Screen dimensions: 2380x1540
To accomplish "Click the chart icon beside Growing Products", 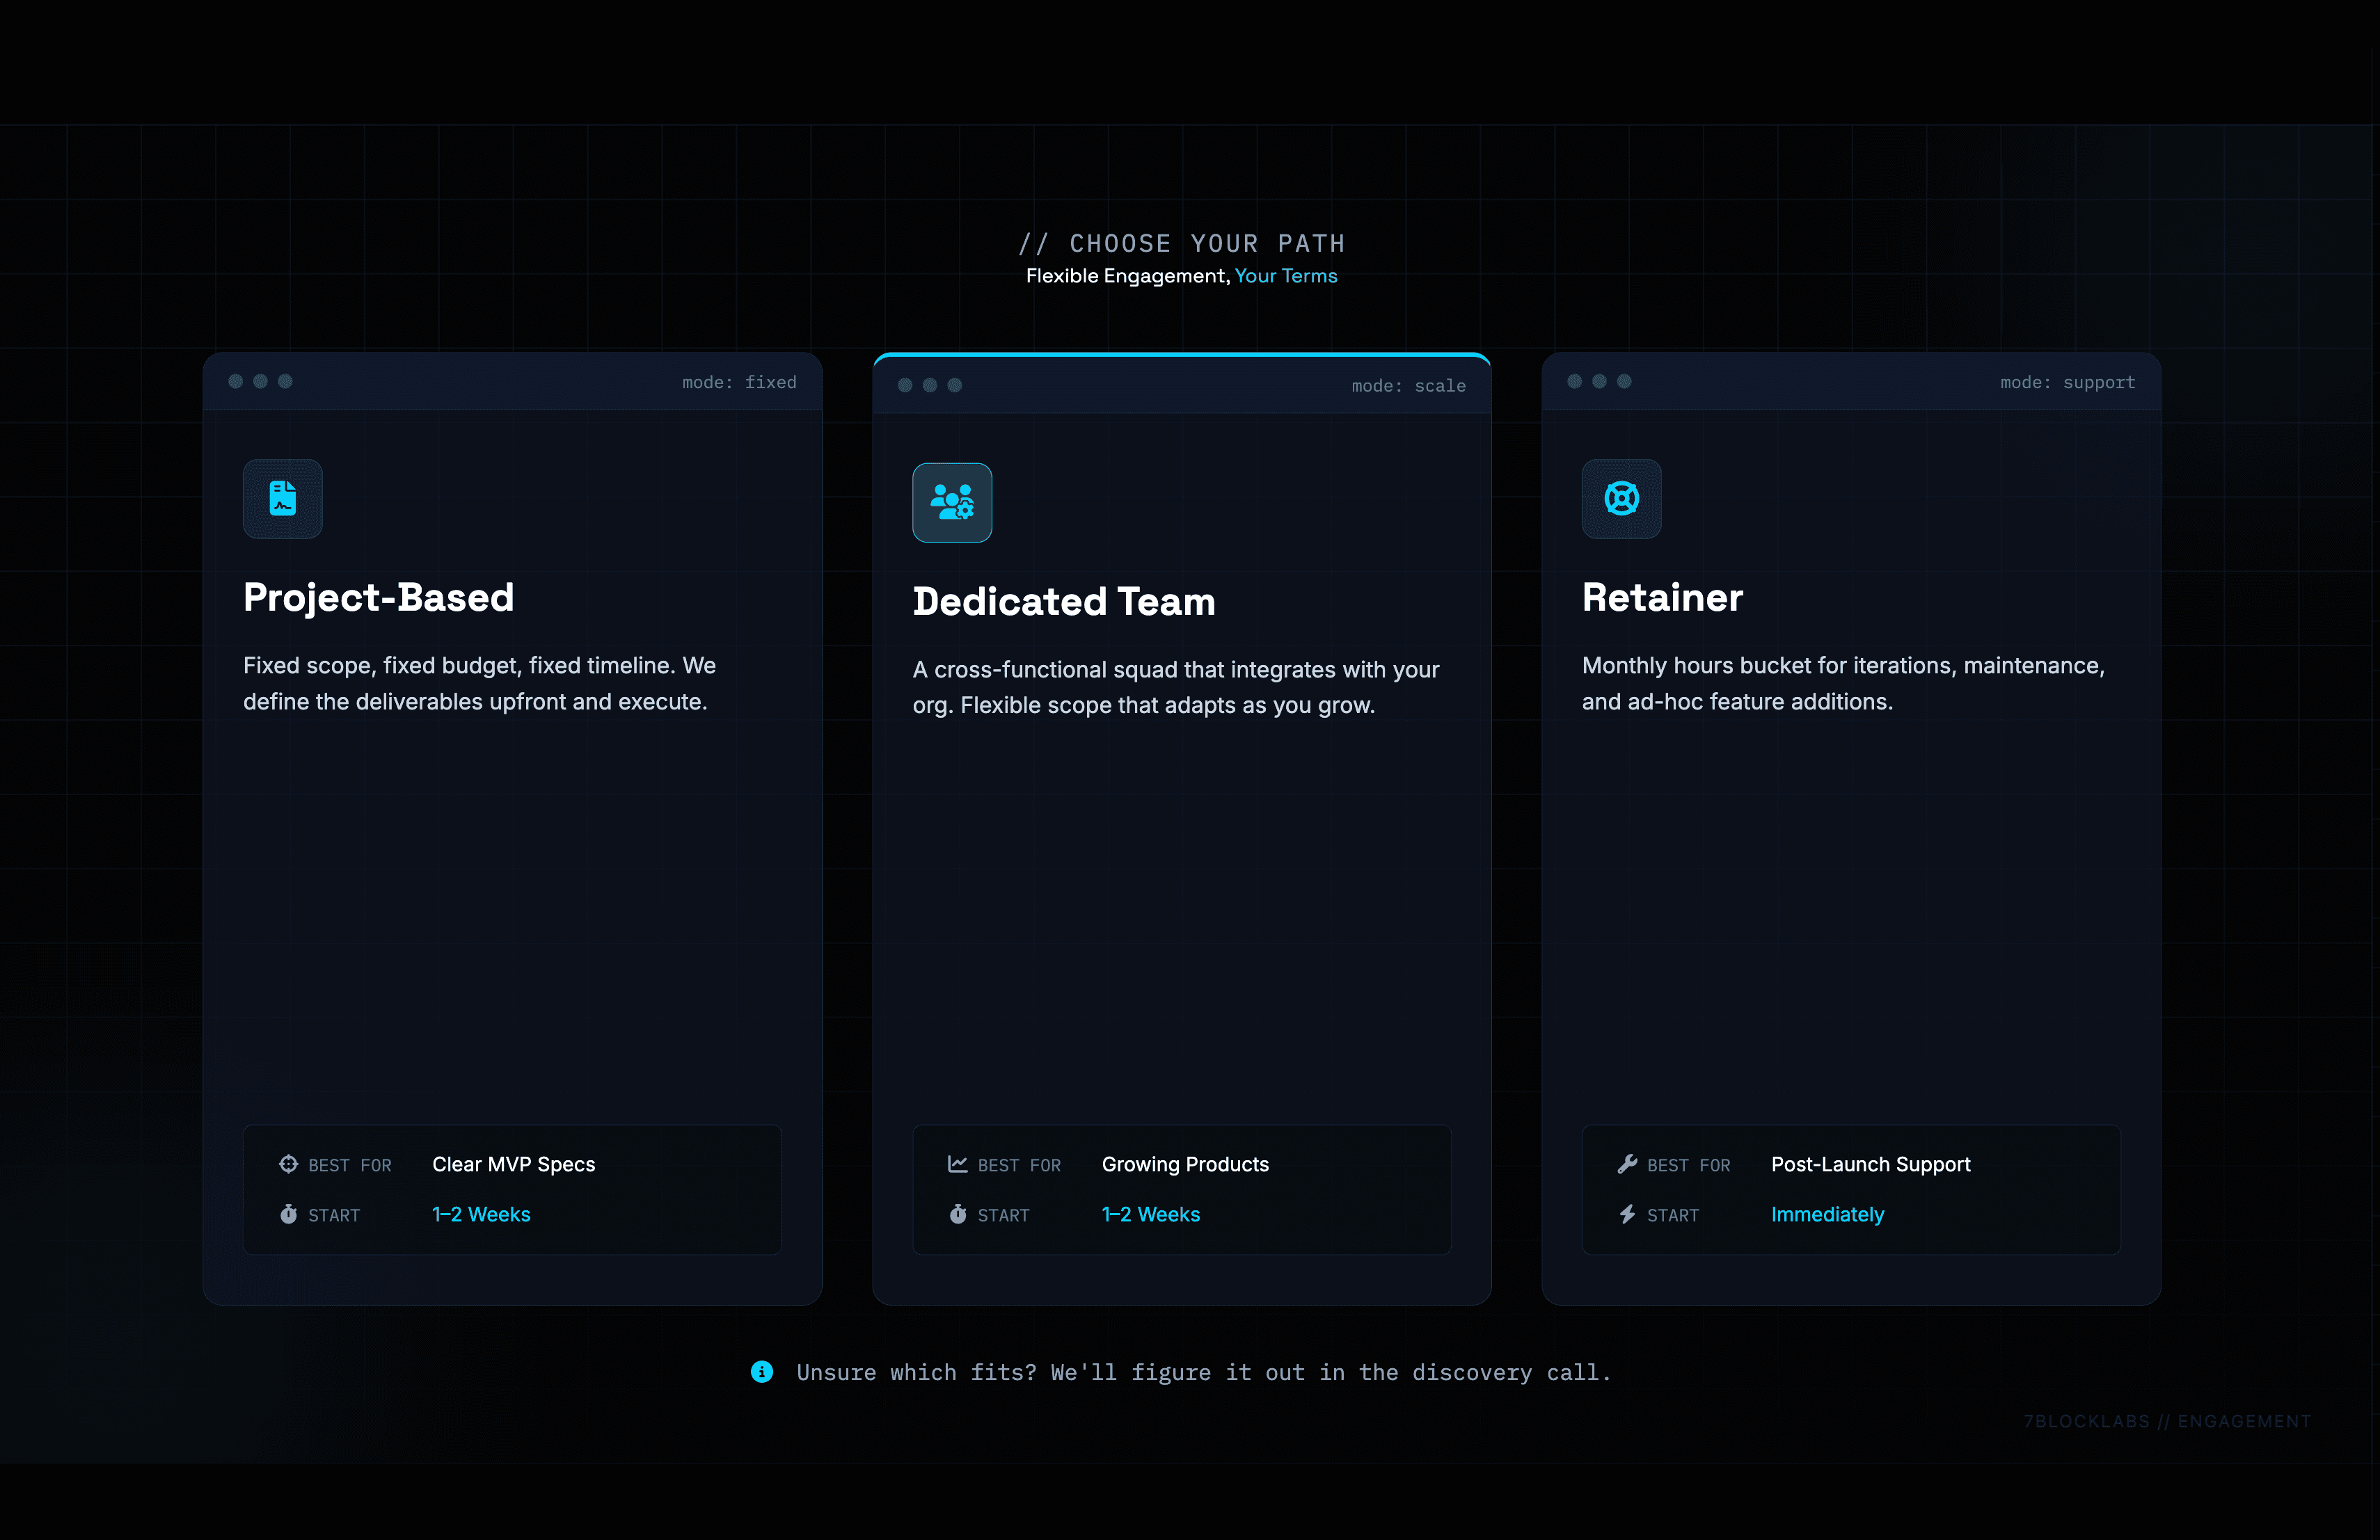I will [958, 1164].
